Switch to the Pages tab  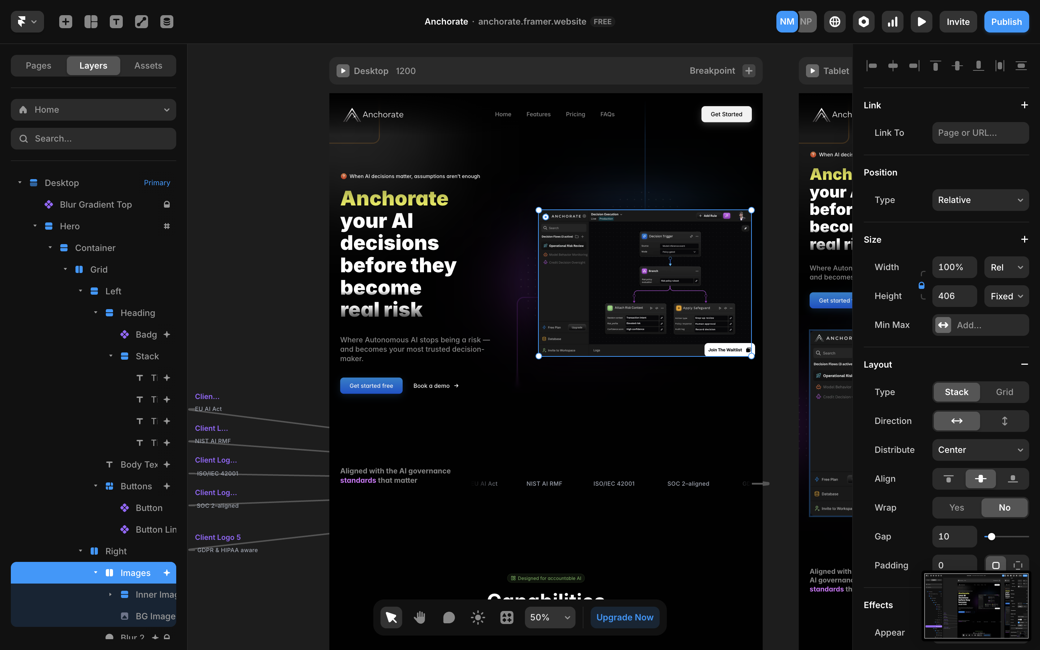pos(38,65)
